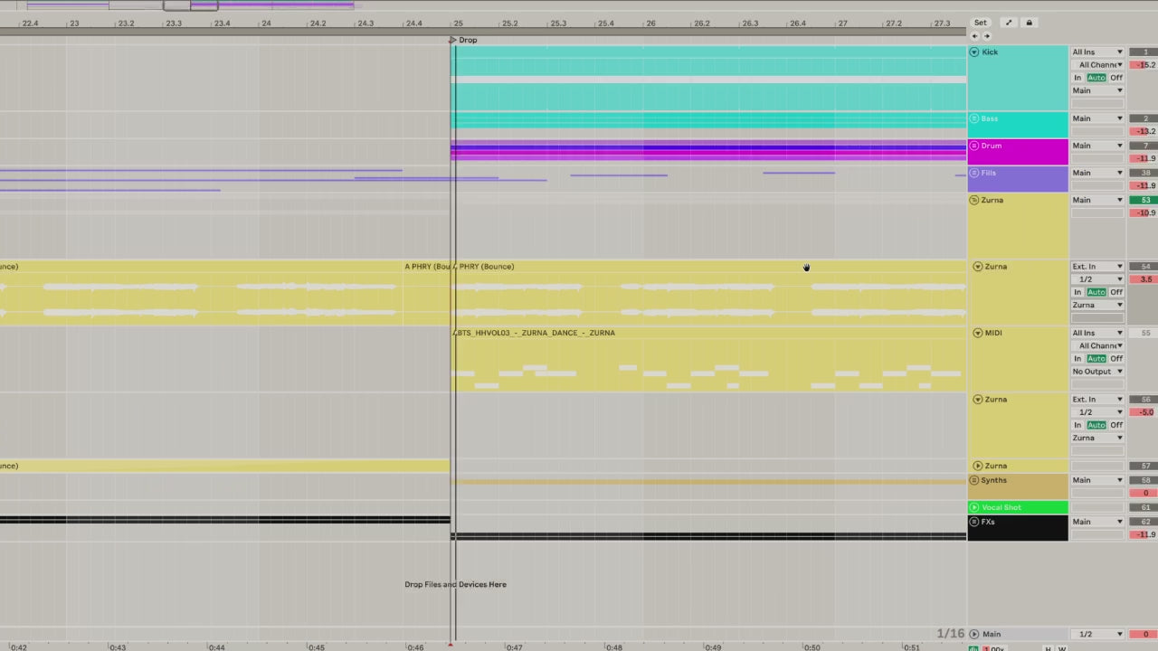The height and width of the screenshot is (651, 1158).
Task: Open Kick track All Ins input dropdown
Action: pos(1097,52)
